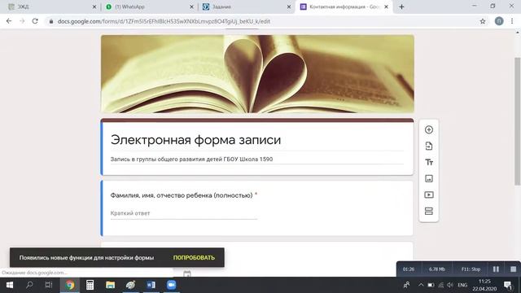
Task: Reload the Google Forms page
Action: 35,21
